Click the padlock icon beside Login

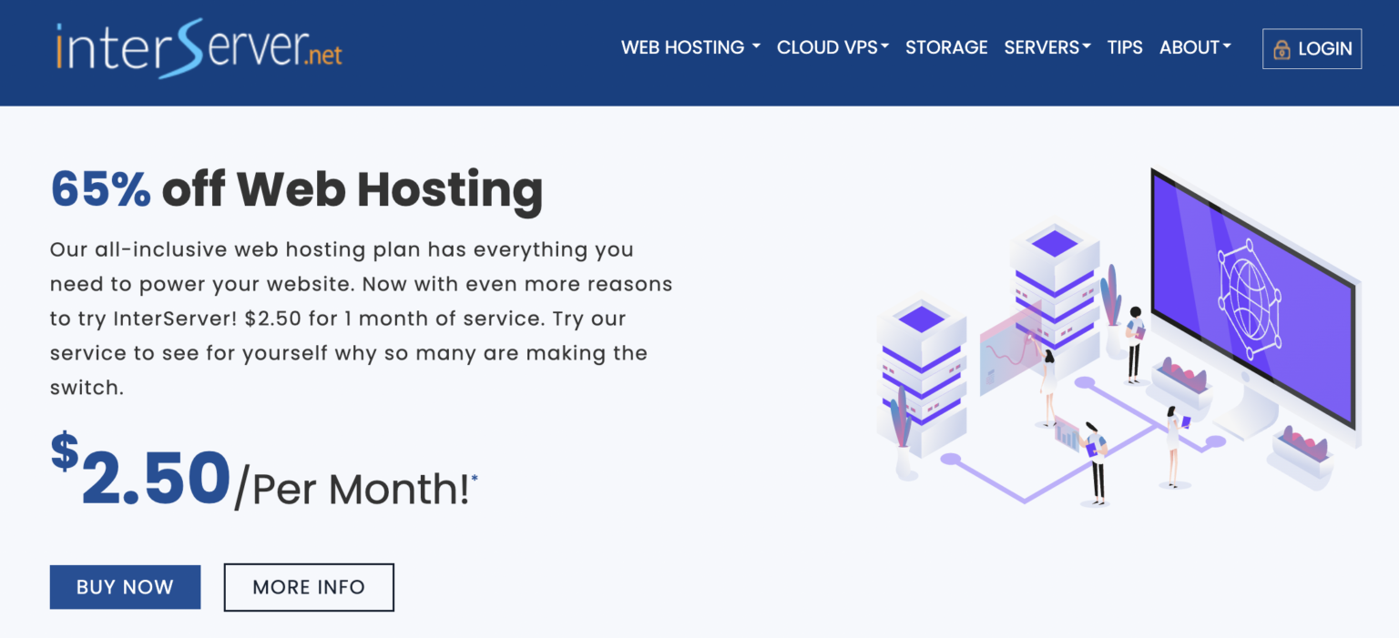pyautogui.click(x=1282, y=49)
